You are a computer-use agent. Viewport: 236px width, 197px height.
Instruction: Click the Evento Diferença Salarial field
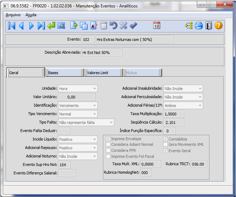click(67, 173)
